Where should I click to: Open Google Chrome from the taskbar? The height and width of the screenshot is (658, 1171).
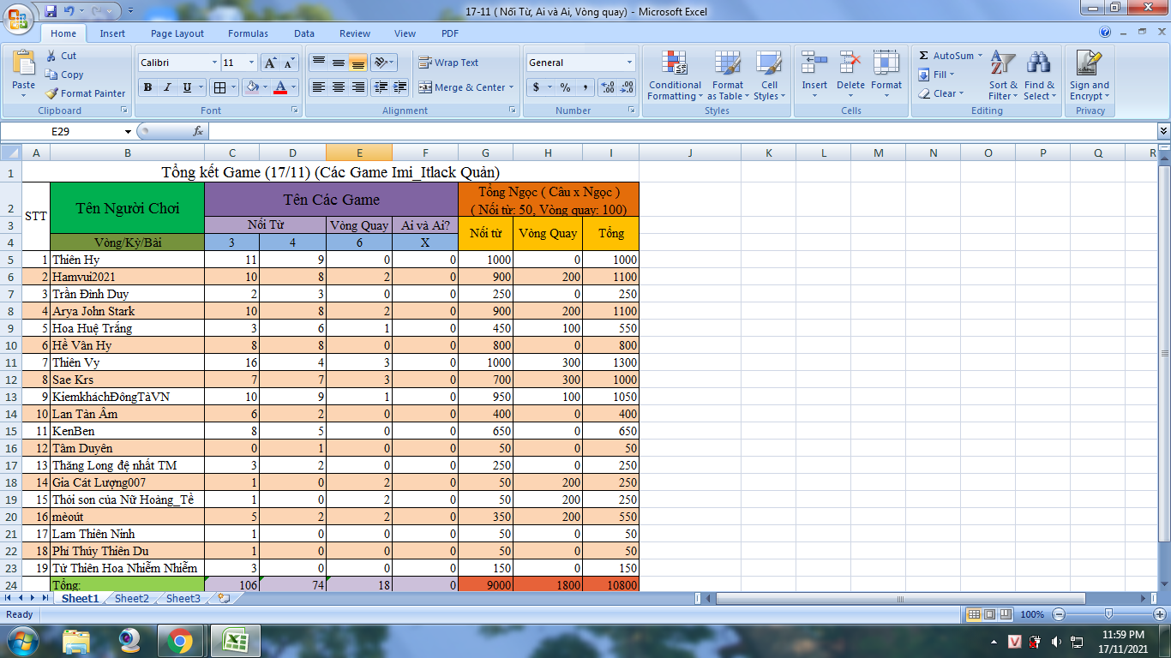[180, 640]
